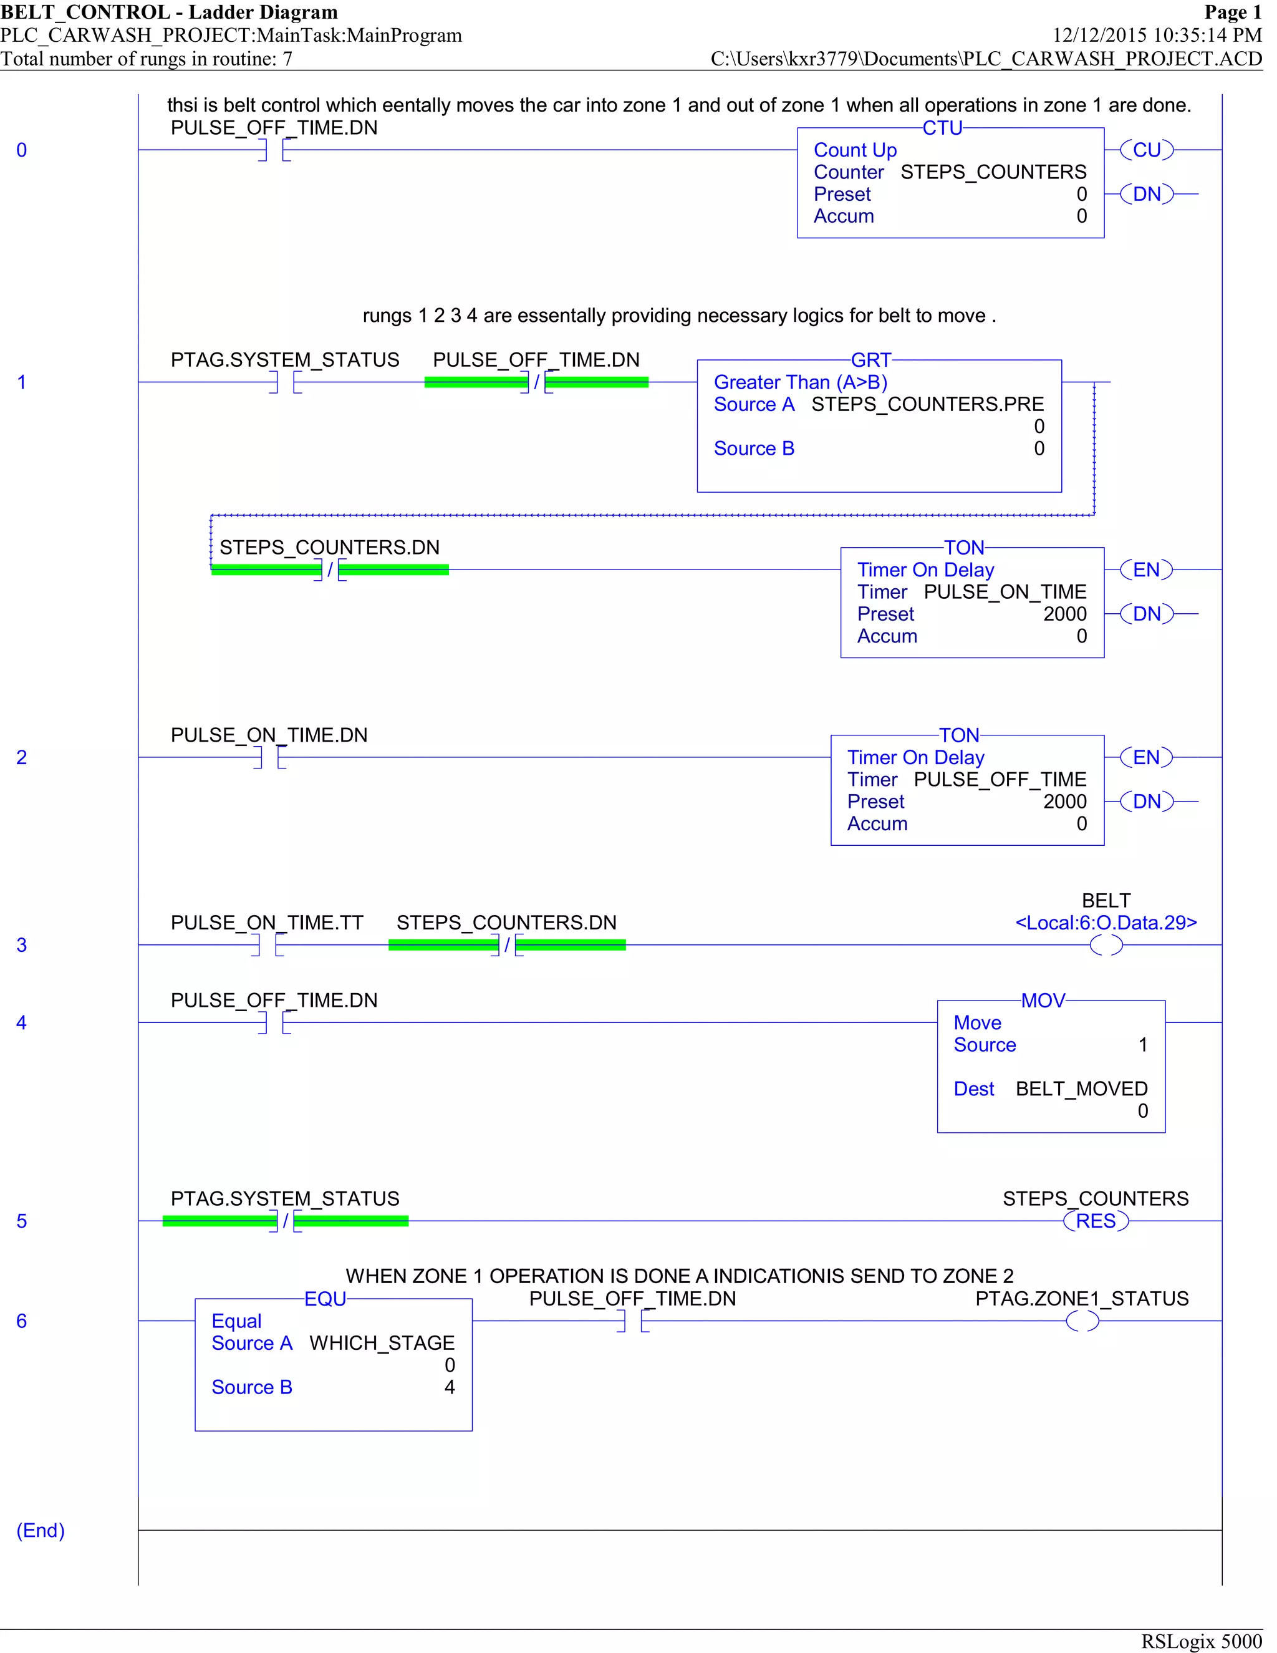Select the STEPS_COUNTERS.DN normally-closed contact on rung 1 branch

[x=330, y=569]
